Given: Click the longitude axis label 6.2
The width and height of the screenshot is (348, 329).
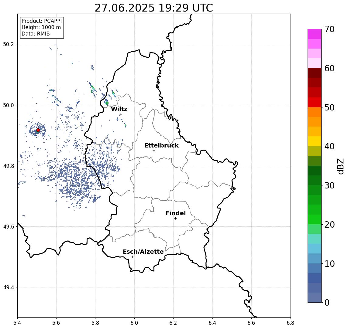Looking at the screenshot, I should (173, 323).
